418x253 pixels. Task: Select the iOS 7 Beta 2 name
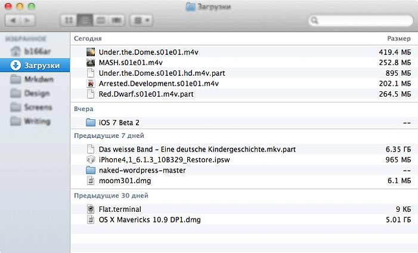pyautogui.click(x=119, y=122)
